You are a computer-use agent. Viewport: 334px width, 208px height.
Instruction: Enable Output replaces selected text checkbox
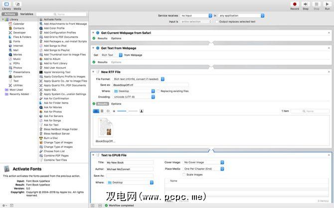point(217,22)
